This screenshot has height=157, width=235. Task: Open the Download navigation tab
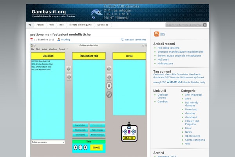tap(103, 25)
